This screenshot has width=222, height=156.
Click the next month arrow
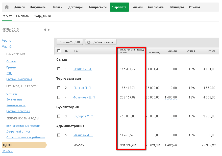coord(49,30)
